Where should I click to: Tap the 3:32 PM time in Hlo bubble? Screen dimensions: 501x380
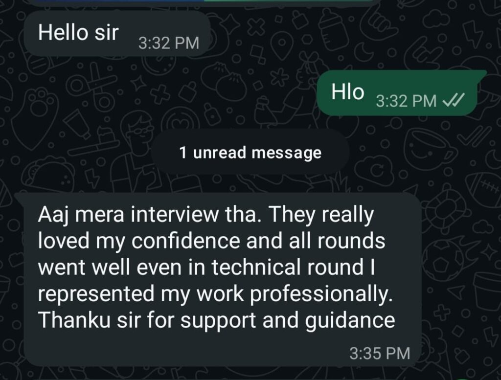click(x=406, y=101)
